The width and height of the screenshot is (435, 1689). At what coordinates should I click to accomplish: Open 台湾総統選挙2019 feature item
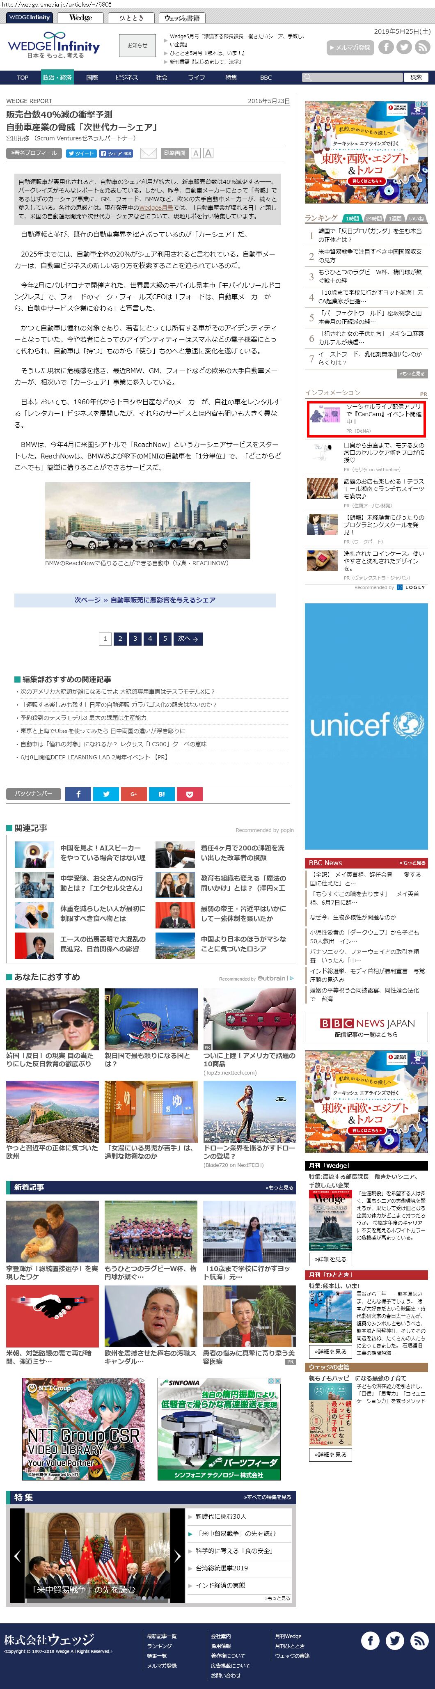222,1568
